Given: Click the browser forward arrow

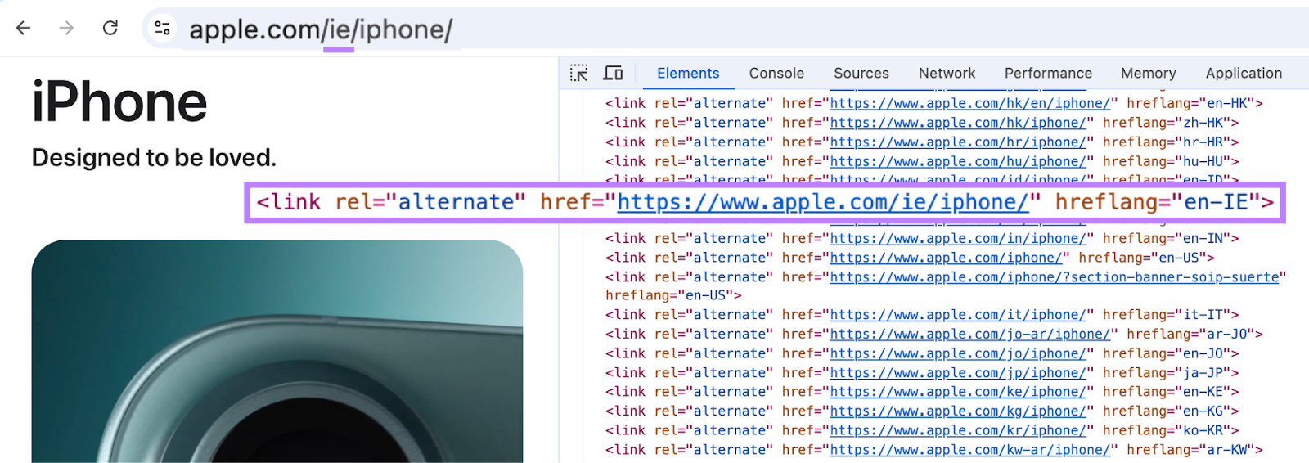Looking at the screenshot, I should tap(66, 29).
